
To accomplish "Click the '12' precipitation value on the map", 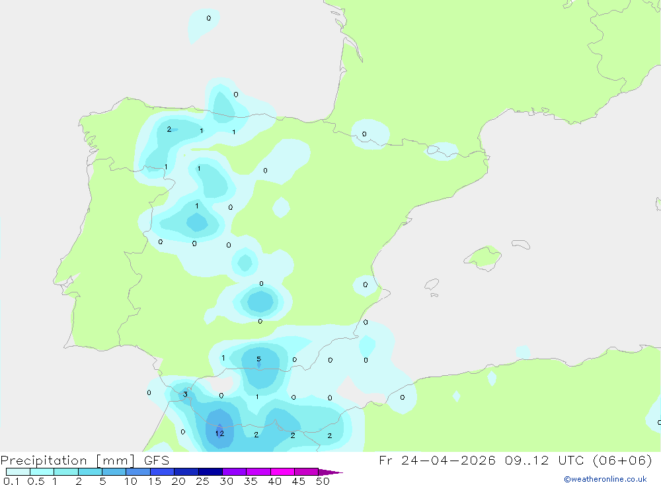I will 219,433.
